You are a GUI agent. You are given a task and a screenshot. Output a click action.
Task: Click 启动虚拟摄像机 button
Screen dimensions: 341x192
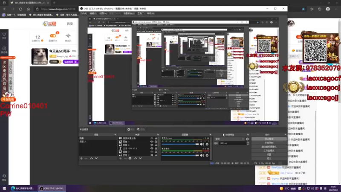pyautogui.click(x=269, y=147)
